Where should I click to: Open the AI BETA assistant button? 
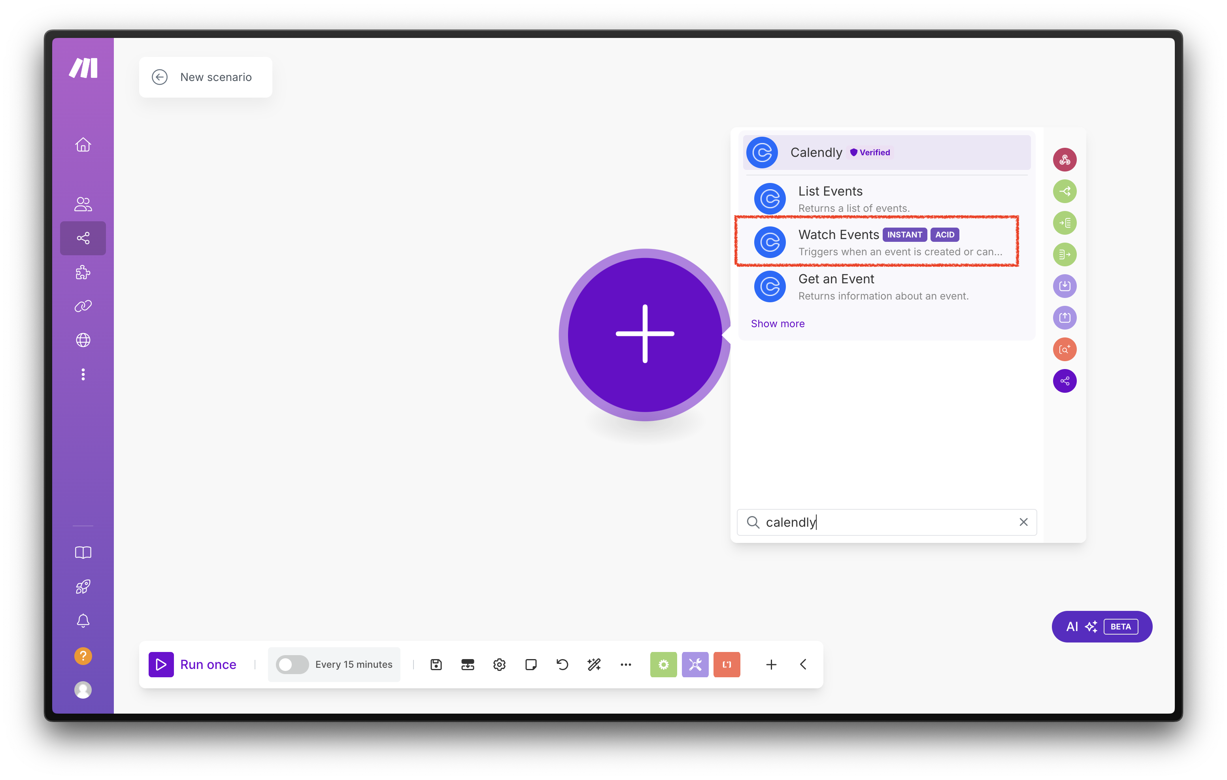coord(1102,627)
